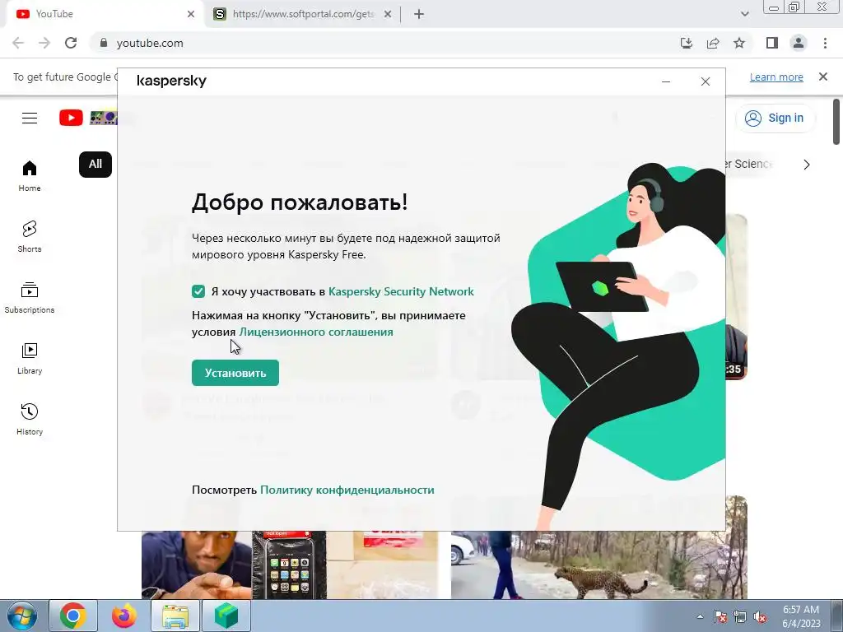843x632 pixels.
Task: Click the network tray icon
Action: pyautogui.click(x=740, y=616)
